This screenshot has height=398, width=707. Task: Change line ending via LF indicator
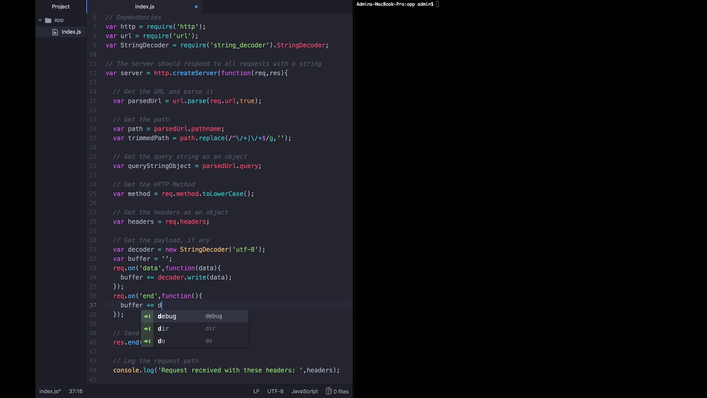point(256,391)
